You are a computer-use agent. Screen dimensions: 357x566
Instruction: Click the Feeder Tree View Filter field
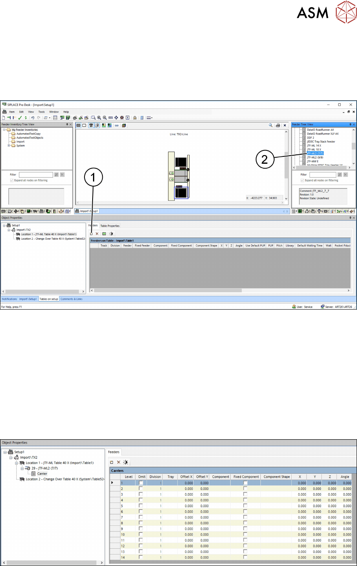322,174
